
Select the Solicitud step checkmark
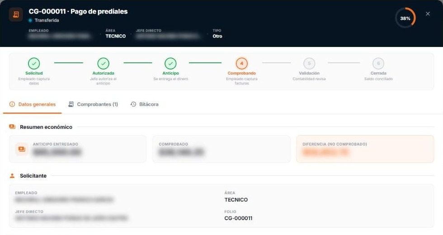[34, 64]
